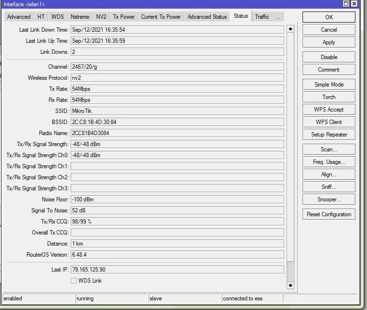The width and height of the screenshot is (367, 310).
Task: Click the Tx Rate field
Action: [177, 89]
